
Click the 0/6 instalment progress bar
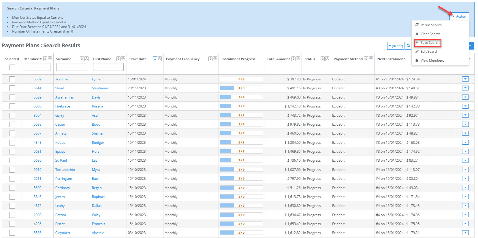[x=241, y=79]
